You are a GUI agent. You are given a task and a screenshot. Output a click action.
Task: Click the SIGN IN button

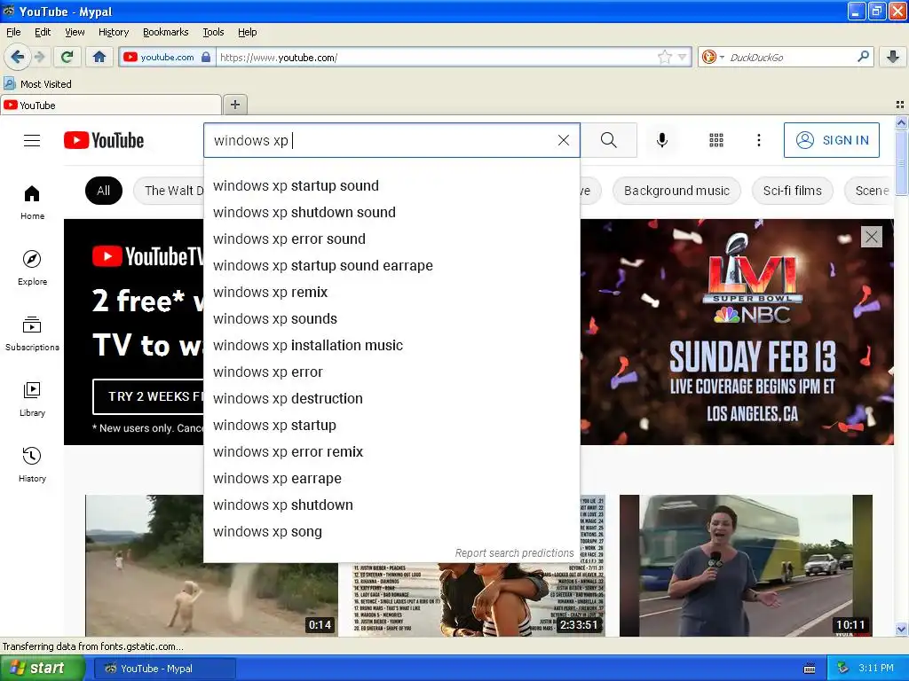tap(831, 140)
